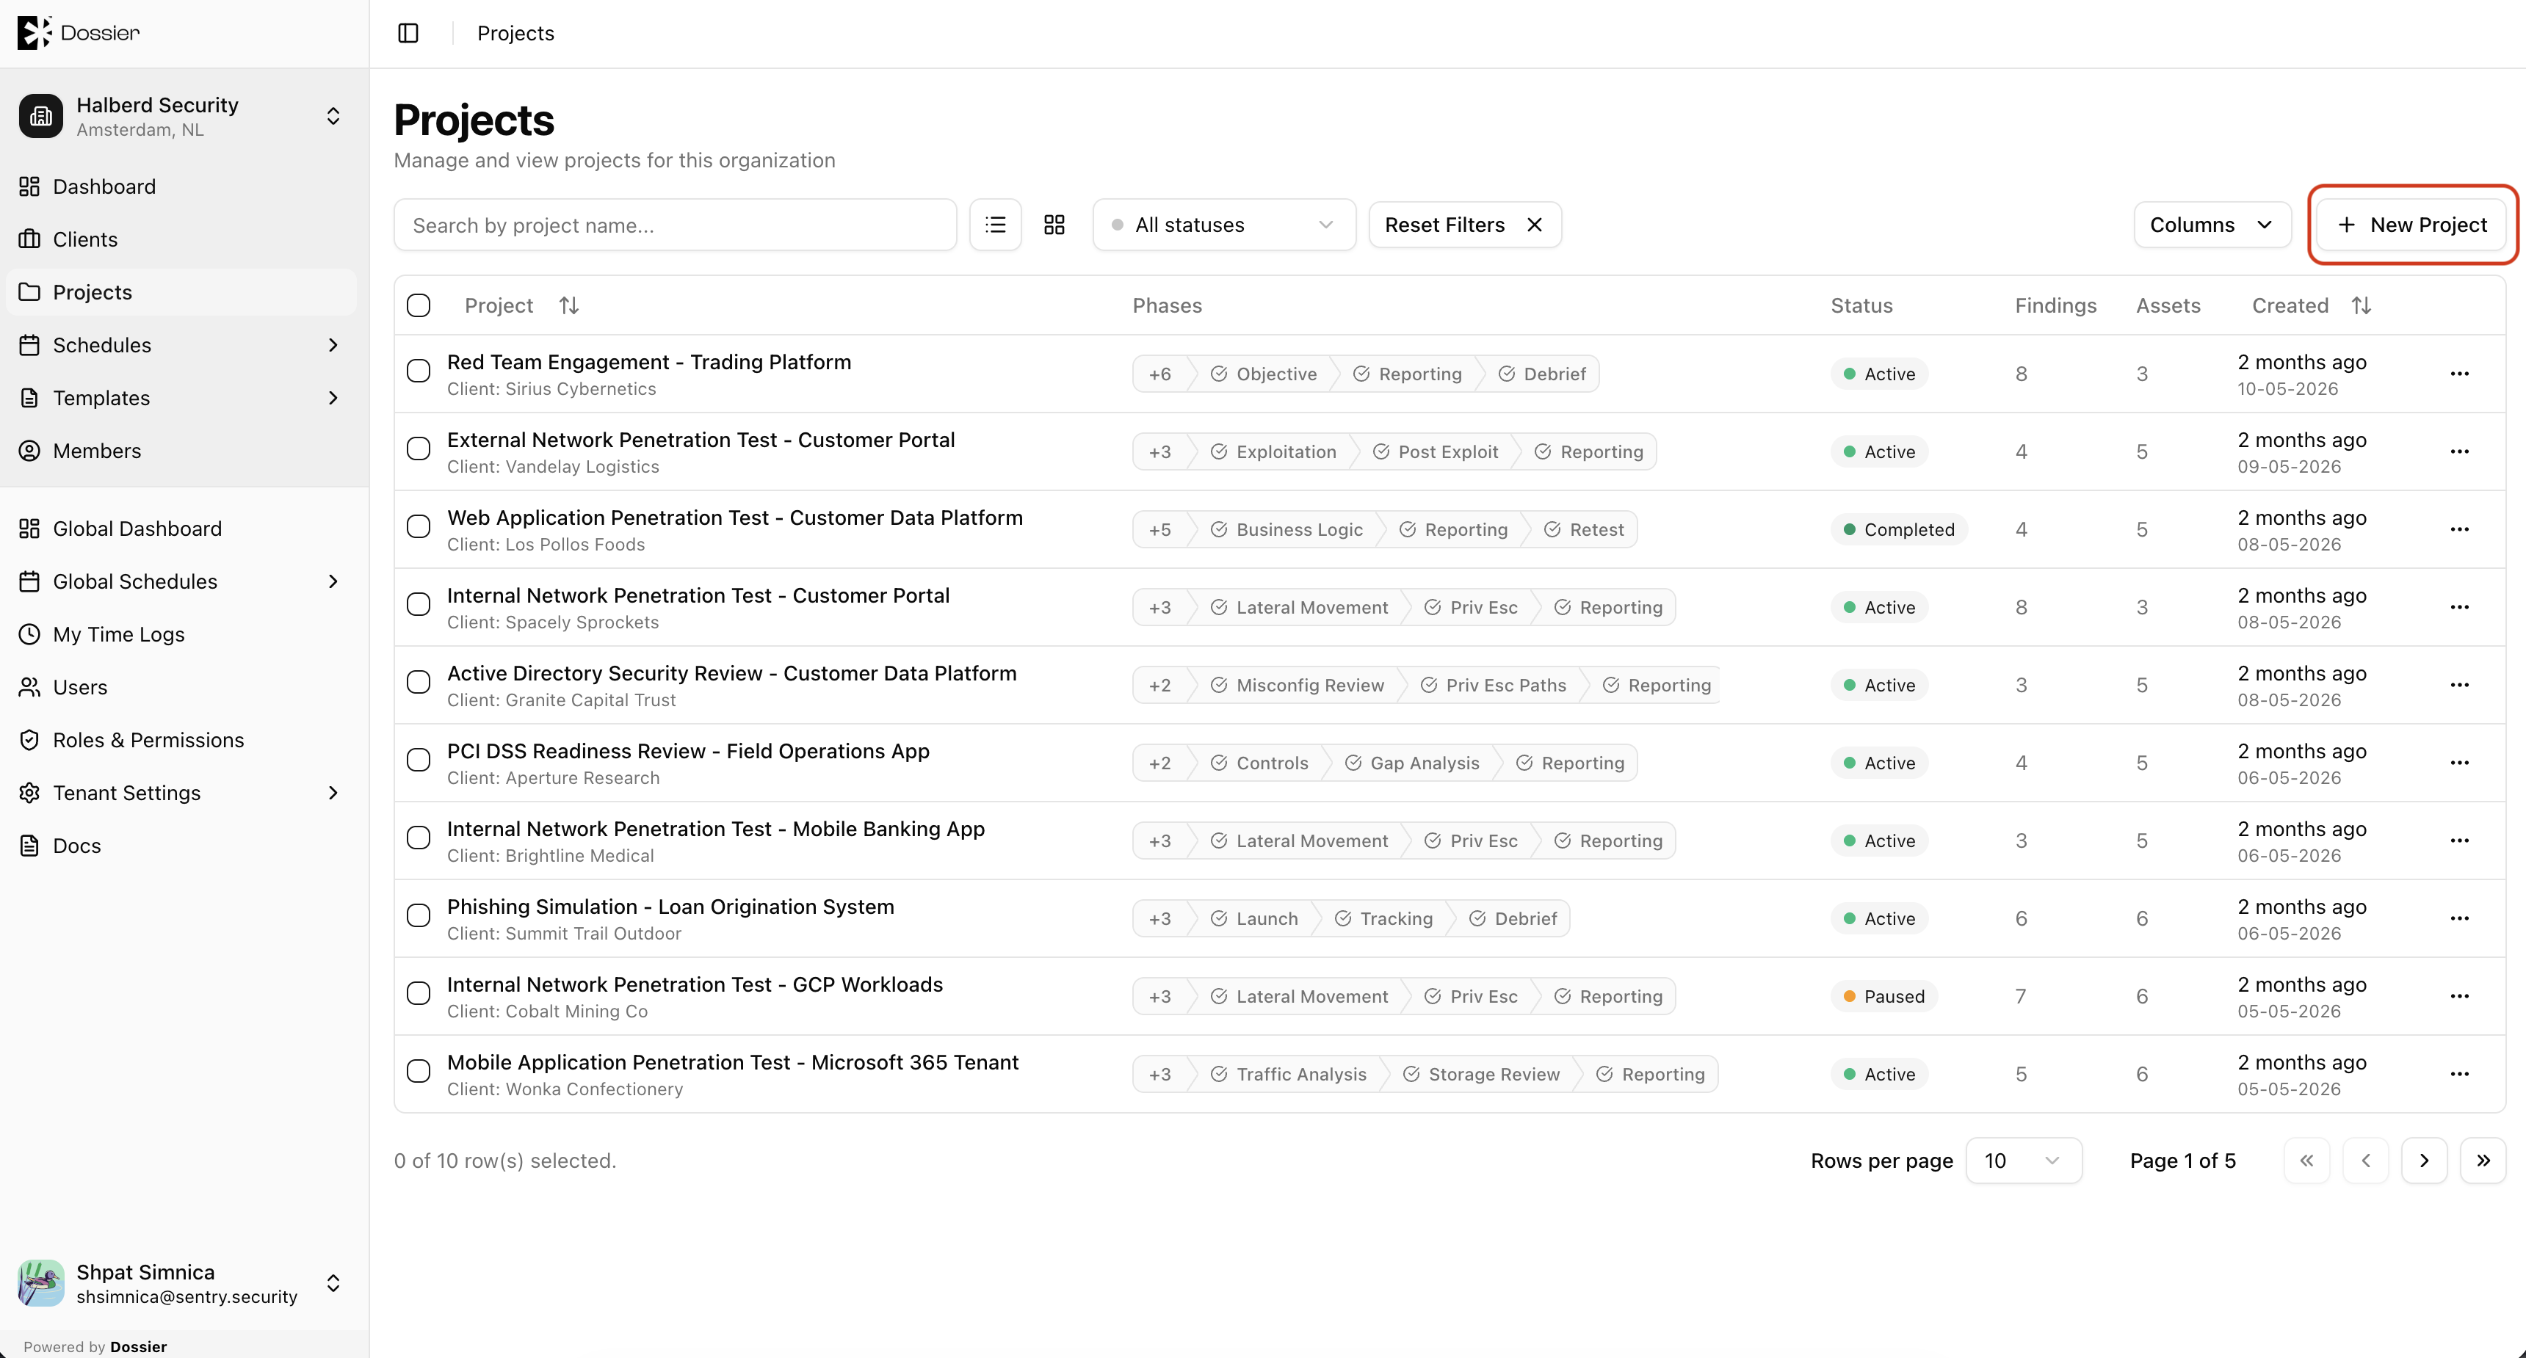Open the All statuses filter dropdown
Viewport: 2526px width, 1358px height.
(x=1224, y=225)
